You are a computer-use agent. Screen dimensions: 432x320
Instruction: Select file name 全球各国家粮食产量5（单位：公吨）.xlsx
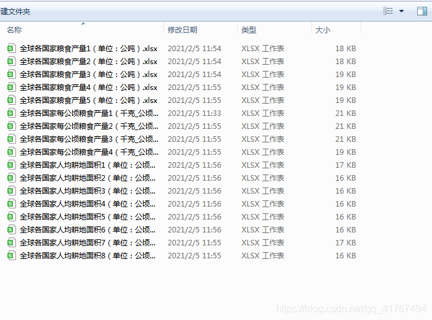89,101
